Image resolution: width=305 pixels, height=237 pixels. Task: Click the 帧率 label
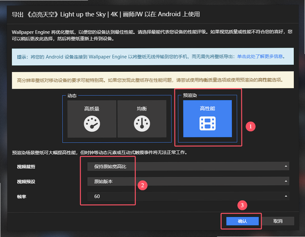click(22, 197)
